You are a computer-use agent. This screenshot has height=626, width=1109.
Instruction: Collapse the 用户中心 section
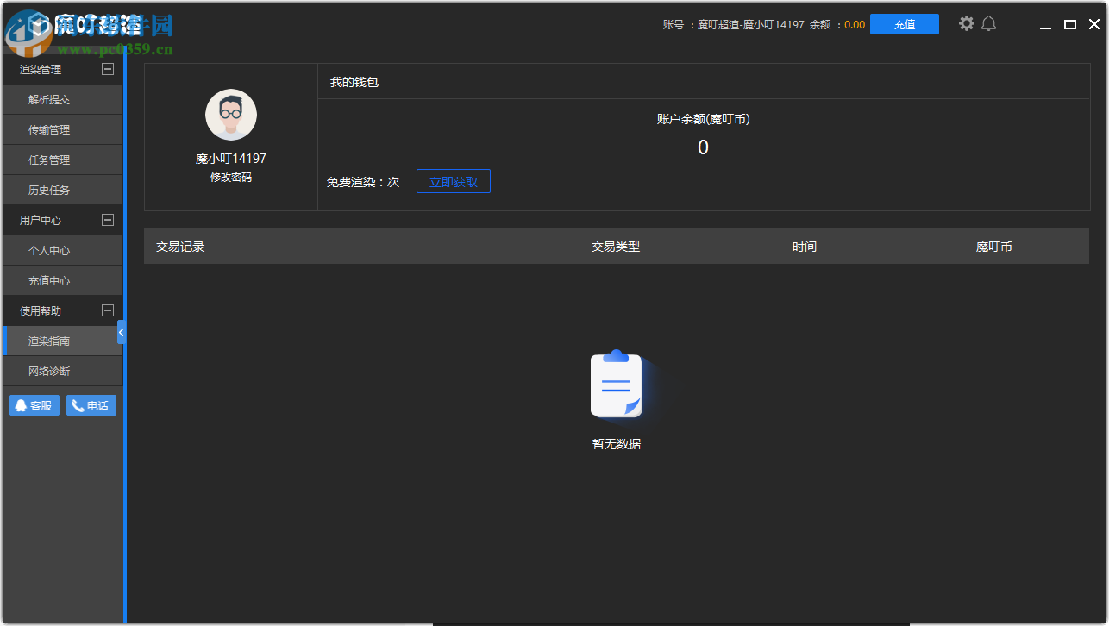(x=108, y=219)
